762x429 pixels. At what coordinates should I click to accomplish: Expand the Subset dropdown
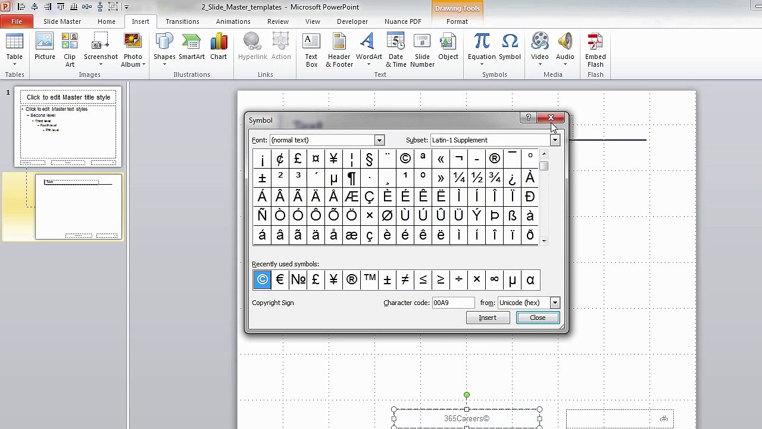tap(555, 140)
